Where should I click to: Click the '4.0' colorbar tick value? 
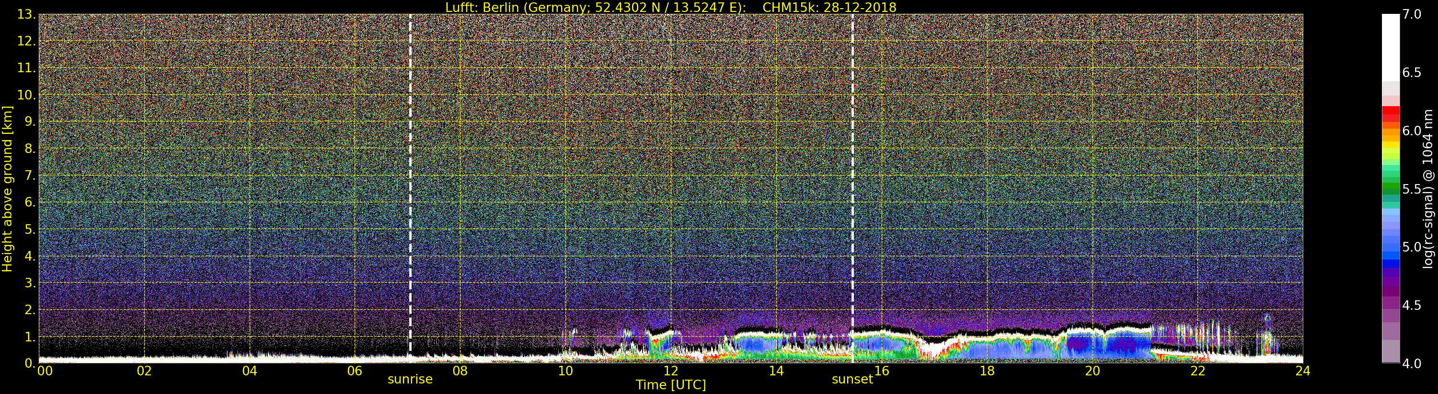pyautogui.click(x=1412, y=363)
